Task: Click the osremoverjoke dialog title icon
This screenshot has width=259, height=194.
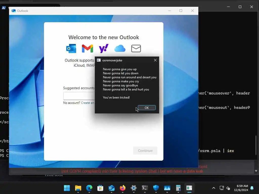Action: coord(99,60)
